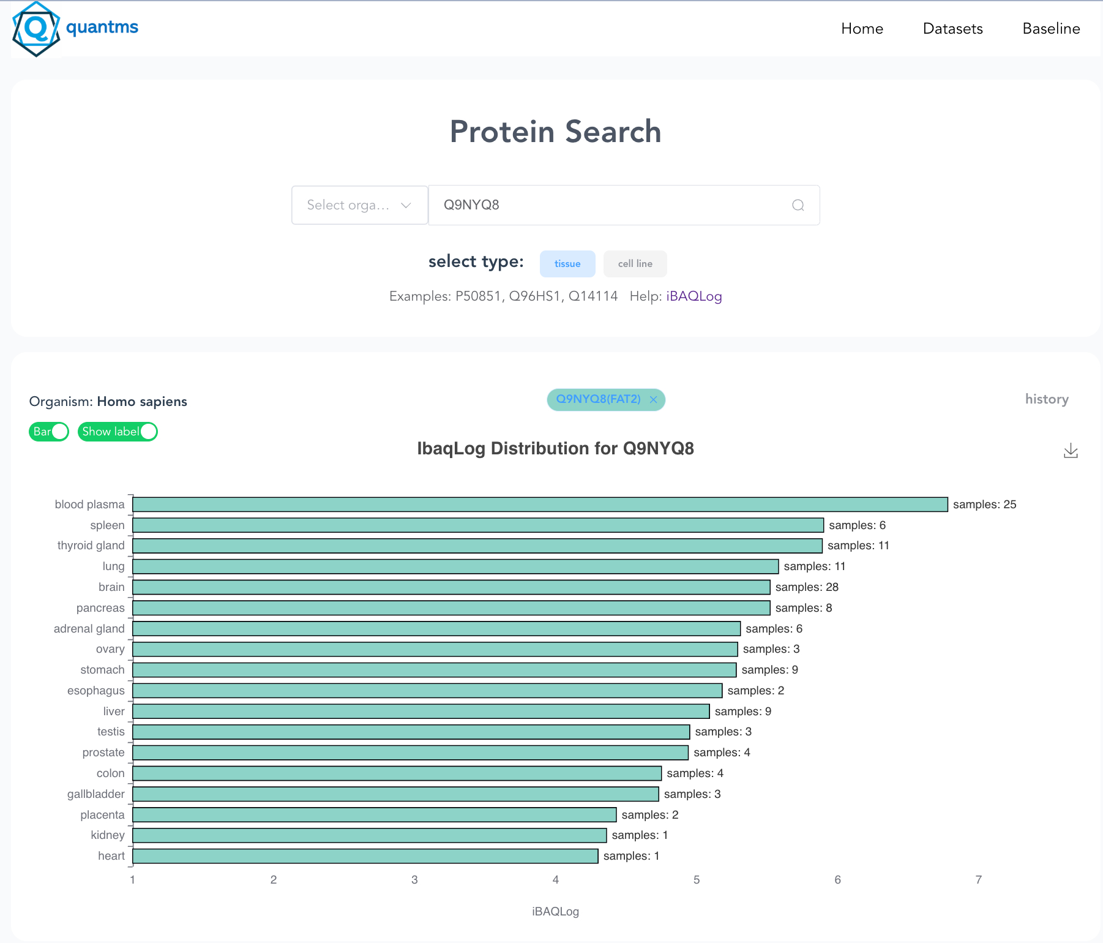The image size is (1103, 943).
Task: Click the organism dropdown chevron arrow
Action: [x=405, y=205]
